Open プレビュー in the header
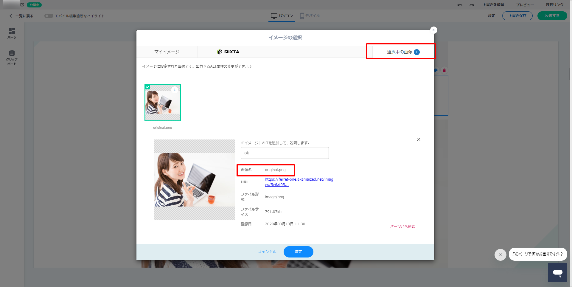The image size is (572, 287). 525,5
